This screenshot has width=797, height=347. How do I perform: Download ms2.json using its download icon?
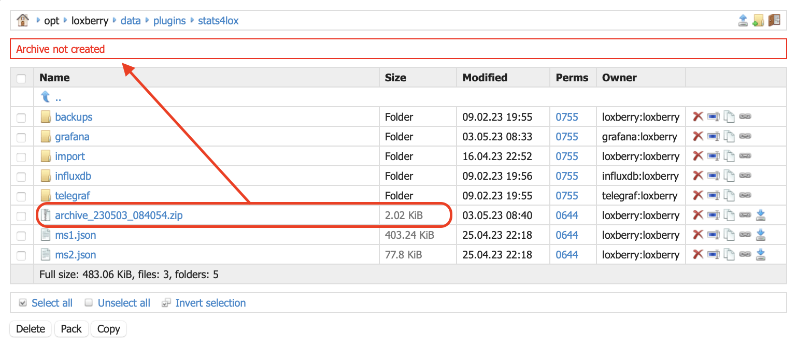tap(761, 255)
